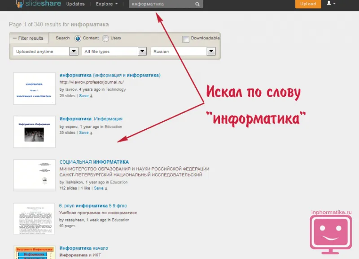Save lavrov's 26 slides presentation
This screenshot has width=359, height=259.
coord(86,96)
